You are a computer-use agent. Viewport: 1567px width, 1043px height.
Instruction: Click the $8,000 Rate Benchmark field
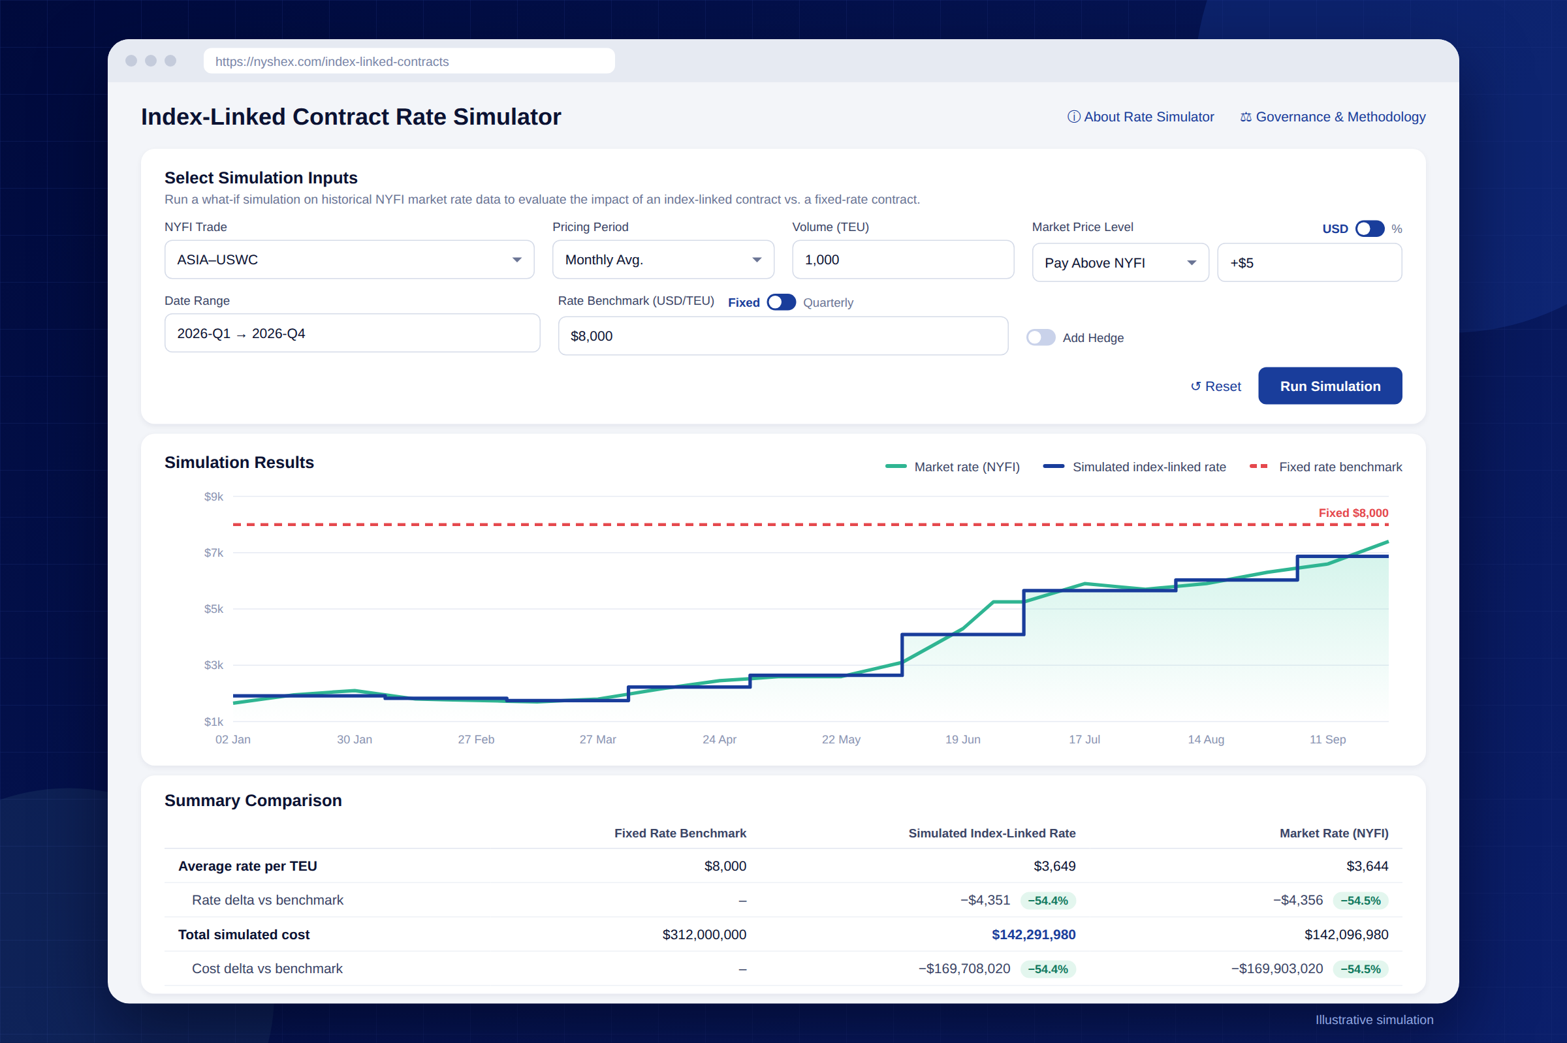[783, 336]
